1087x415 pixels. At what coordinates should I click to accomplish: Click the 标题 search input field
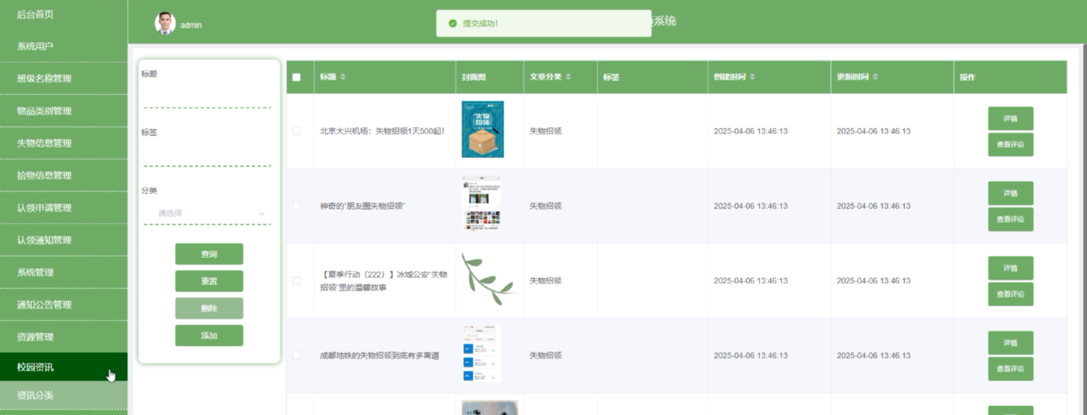pos(207,97)
